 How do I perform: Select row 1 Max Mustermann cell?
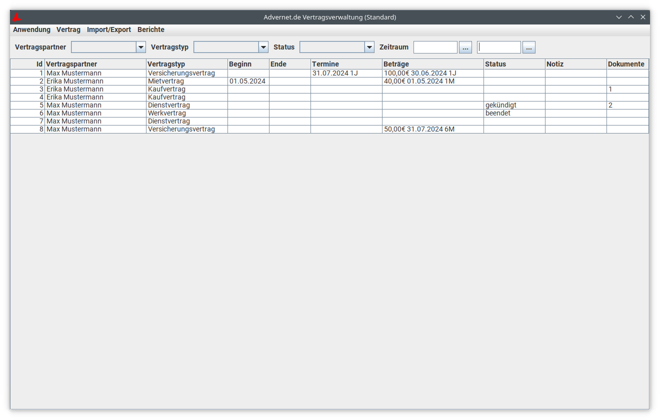click(95, 73)
